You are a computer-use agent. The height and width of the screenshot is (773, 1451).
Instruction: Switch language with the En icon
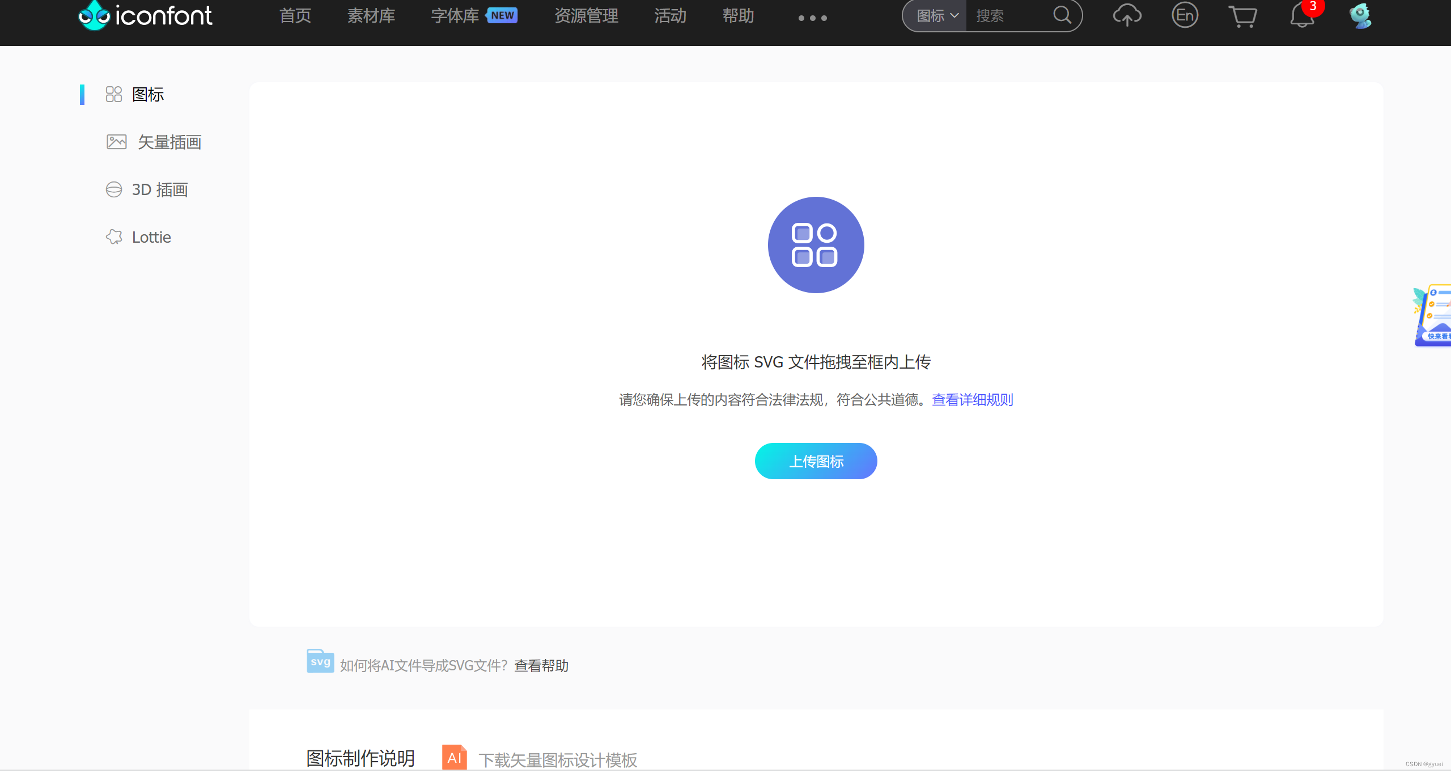[x=1185, y=15]
